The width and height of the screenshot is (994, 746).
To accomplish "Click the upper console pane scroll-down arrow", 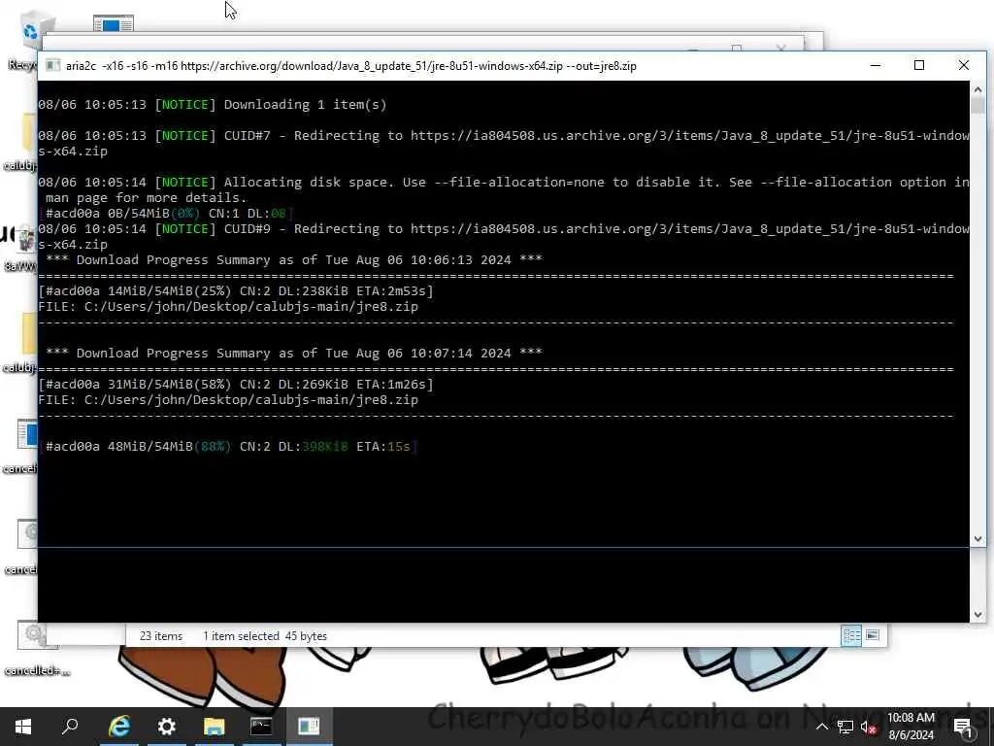I will click(x=977, y=538).
